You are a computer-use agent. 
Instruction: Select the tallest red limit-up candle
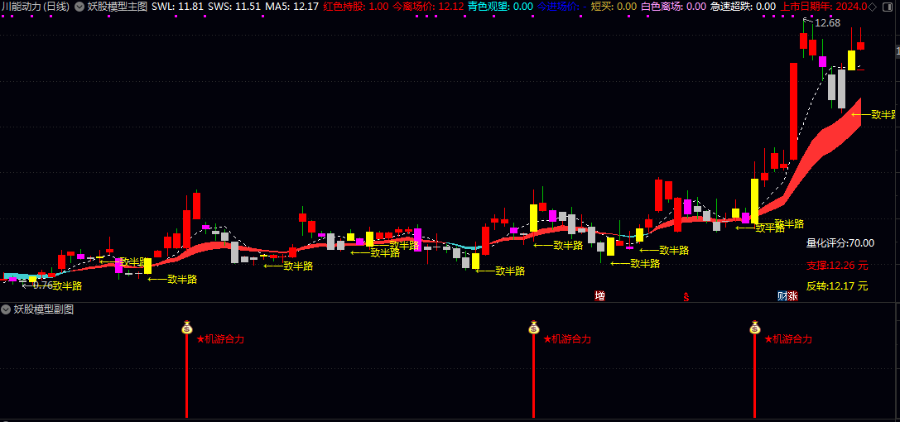point(793,111)
